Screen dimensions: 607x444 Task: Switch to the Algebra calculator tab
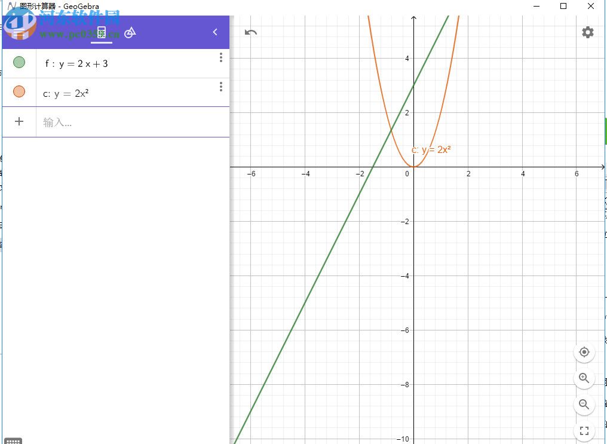coord(102,32)
